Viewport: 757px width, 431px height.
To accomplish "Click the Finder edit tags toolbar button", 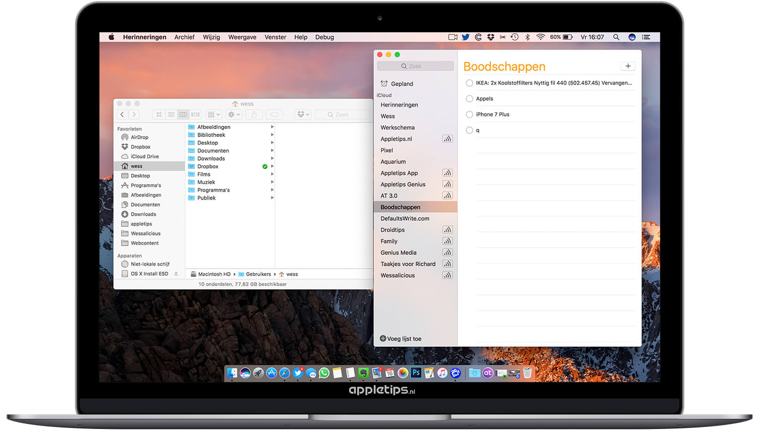I will [274, 114].
